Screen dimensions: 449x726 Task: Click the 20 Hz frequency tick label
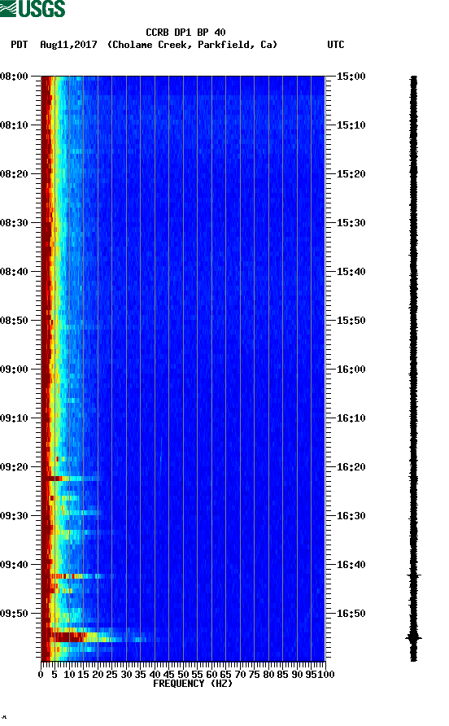98,675
